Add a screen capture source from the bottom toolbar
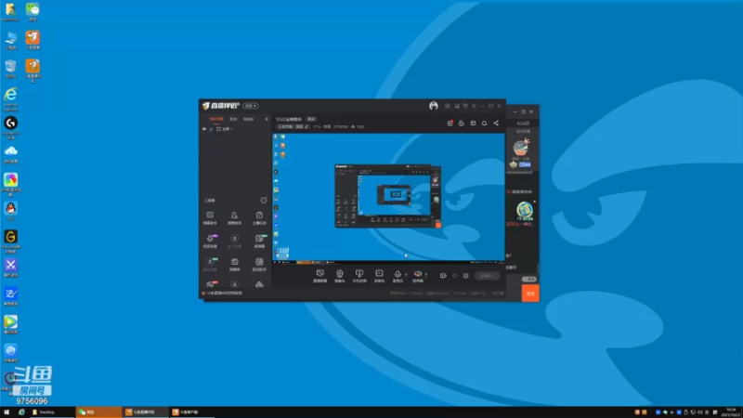The image size is (743, 418). [x=319, y=276]
